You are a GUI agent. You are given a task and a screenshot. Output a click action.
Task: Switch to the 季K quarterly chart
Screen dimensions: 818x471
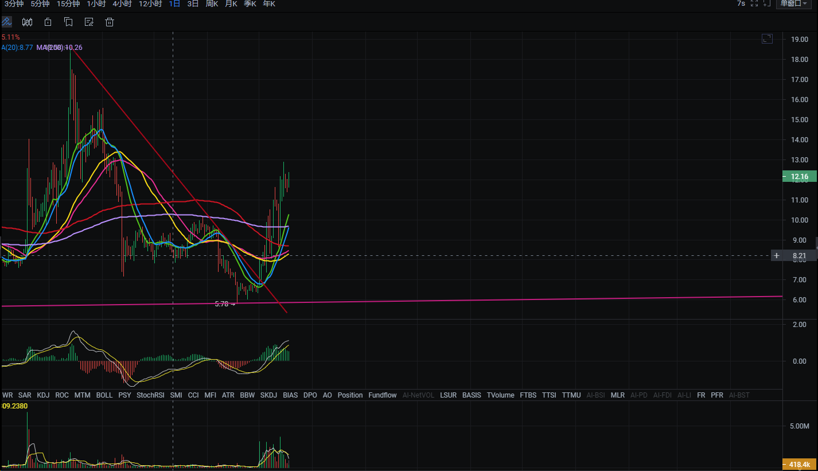click(x=250, y=3)
